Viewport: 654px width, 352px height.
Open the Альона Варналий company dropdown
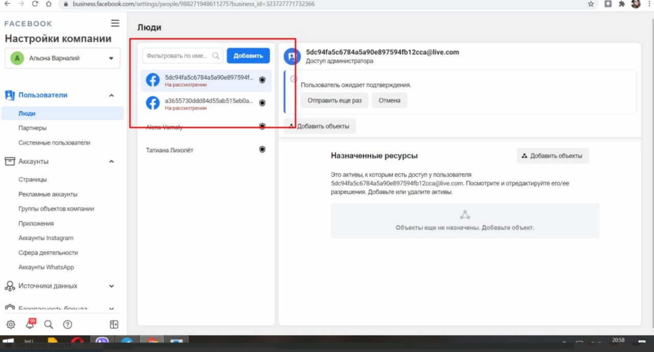(62, 58)
